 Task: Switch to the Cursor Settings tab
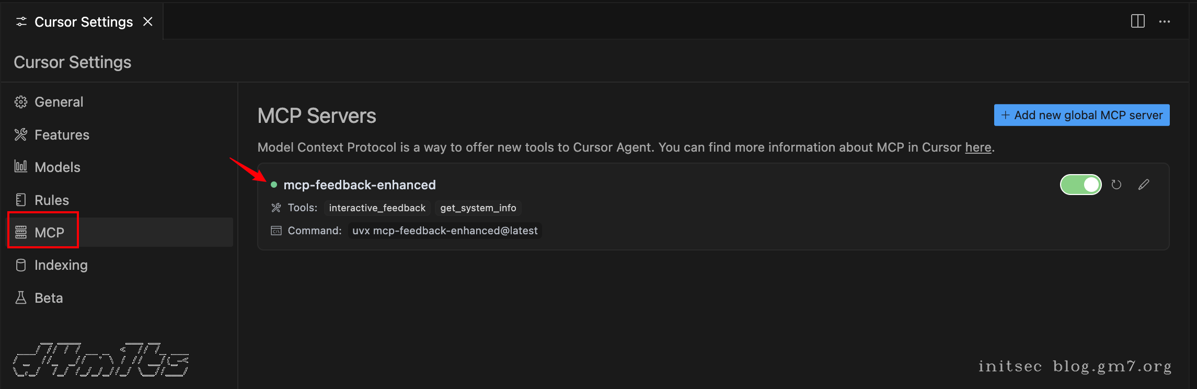[83, 22]
